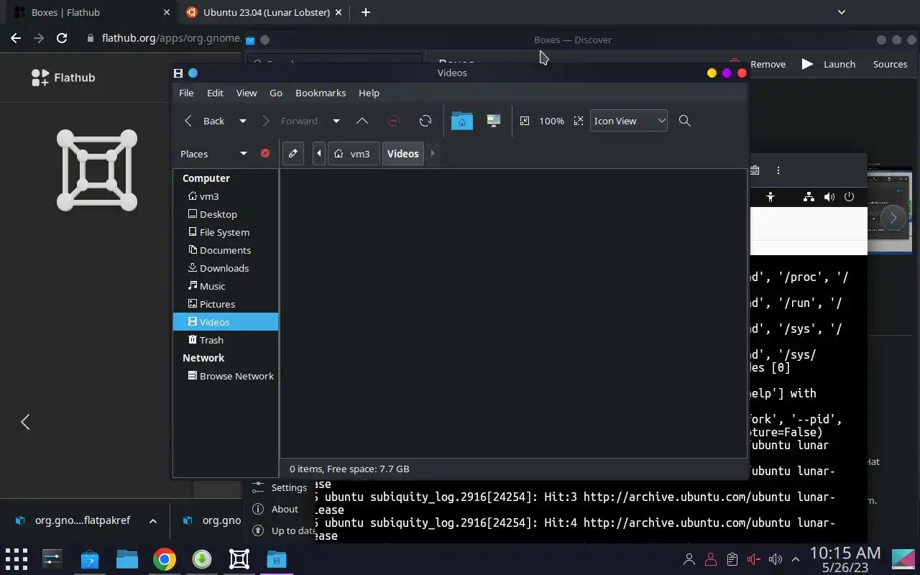Open the Icon View mode dropdown

tap(629, 121)
